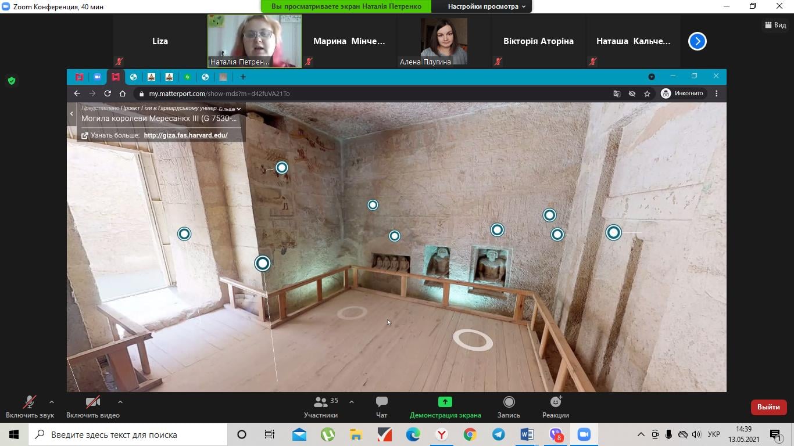Turn on camera via Включить видео
Image resolution: width=794 pixels, height=446 pixels.
tap(92, 402)
